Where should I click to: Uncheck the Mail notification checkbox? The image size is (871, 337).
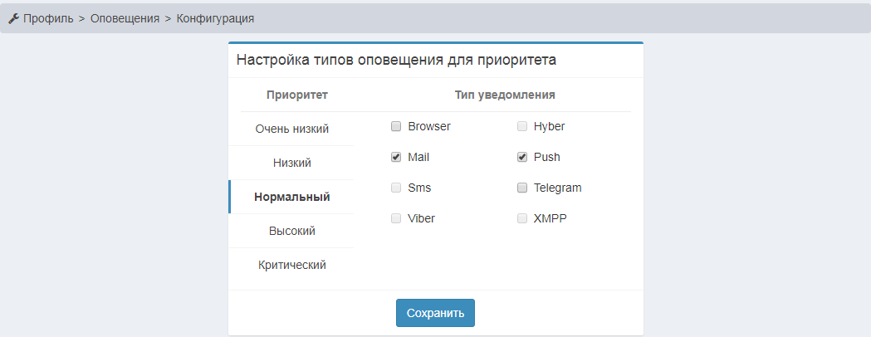click(396, 157)
